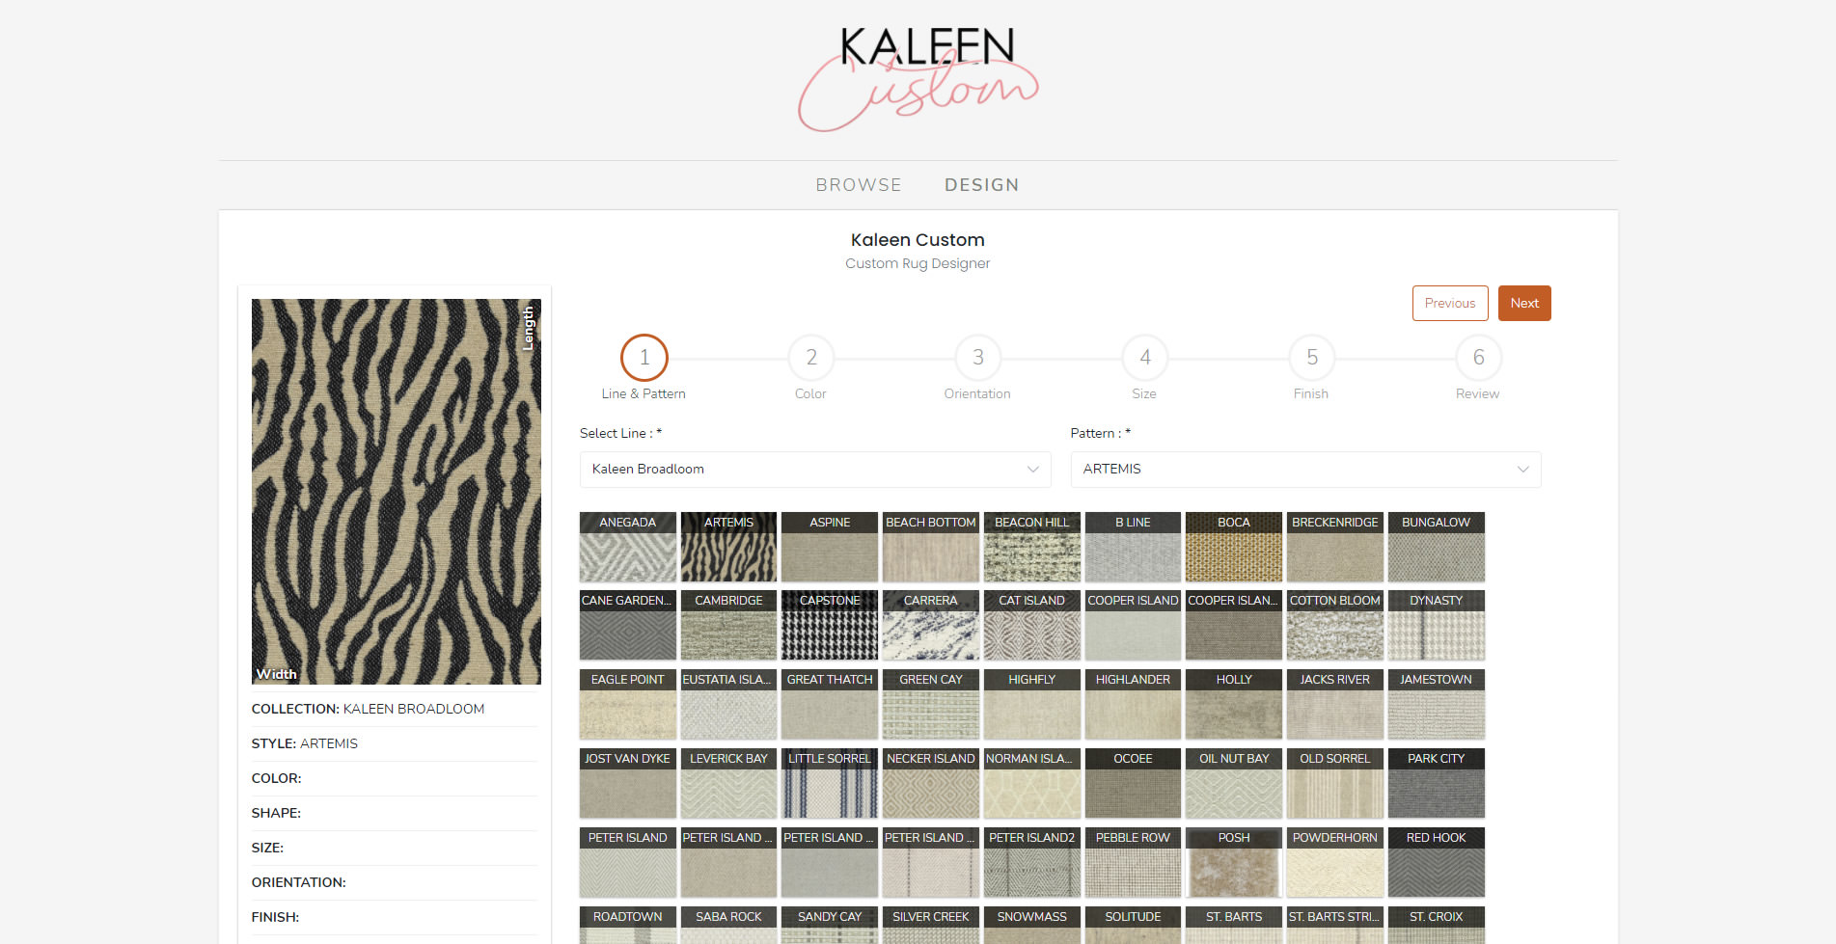The width and height of the screenshot is (1836, 944).
Task: Choose the CARRERA pattern tile
Action: [931, 625]
